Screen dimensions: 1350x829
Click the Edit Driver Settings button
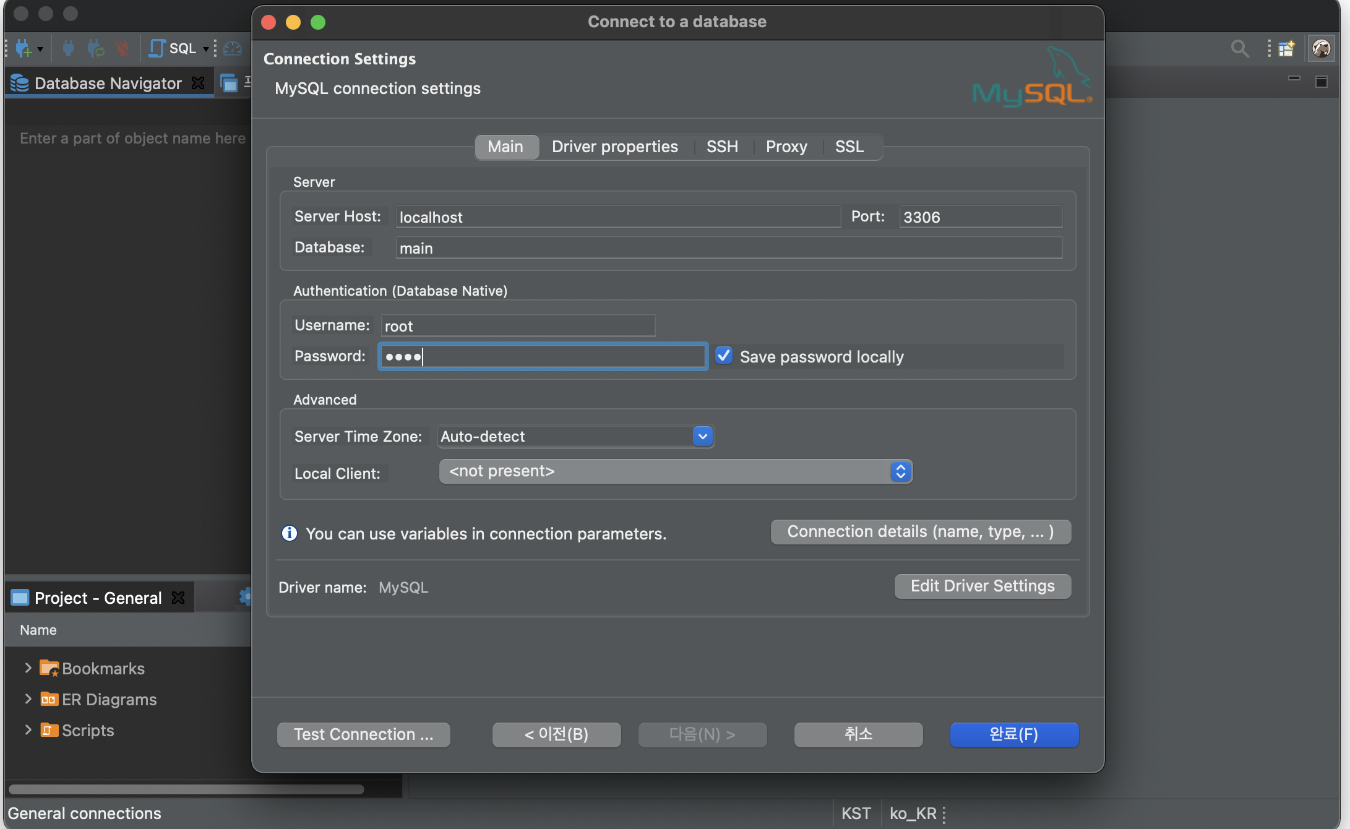click(x=982, y=586)
